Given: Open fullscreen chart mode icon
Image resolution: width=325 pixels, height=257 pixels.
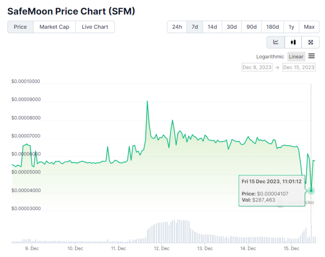Looking at the screenshot, I should click(310, 42).
